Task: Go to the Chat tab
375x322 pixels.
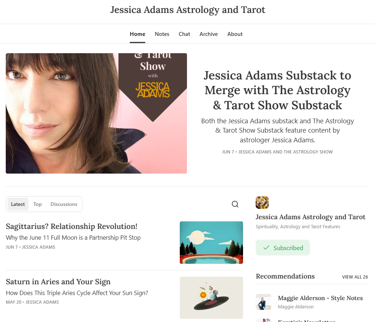Action: tap(184, 34)
